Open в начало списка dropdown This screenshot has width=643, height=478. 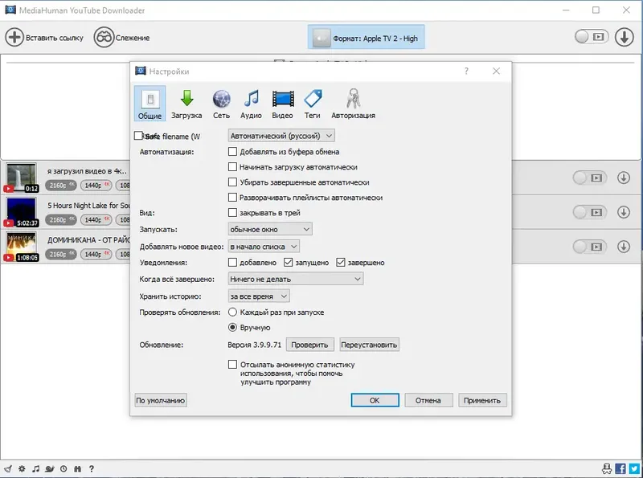pos(264,247)
